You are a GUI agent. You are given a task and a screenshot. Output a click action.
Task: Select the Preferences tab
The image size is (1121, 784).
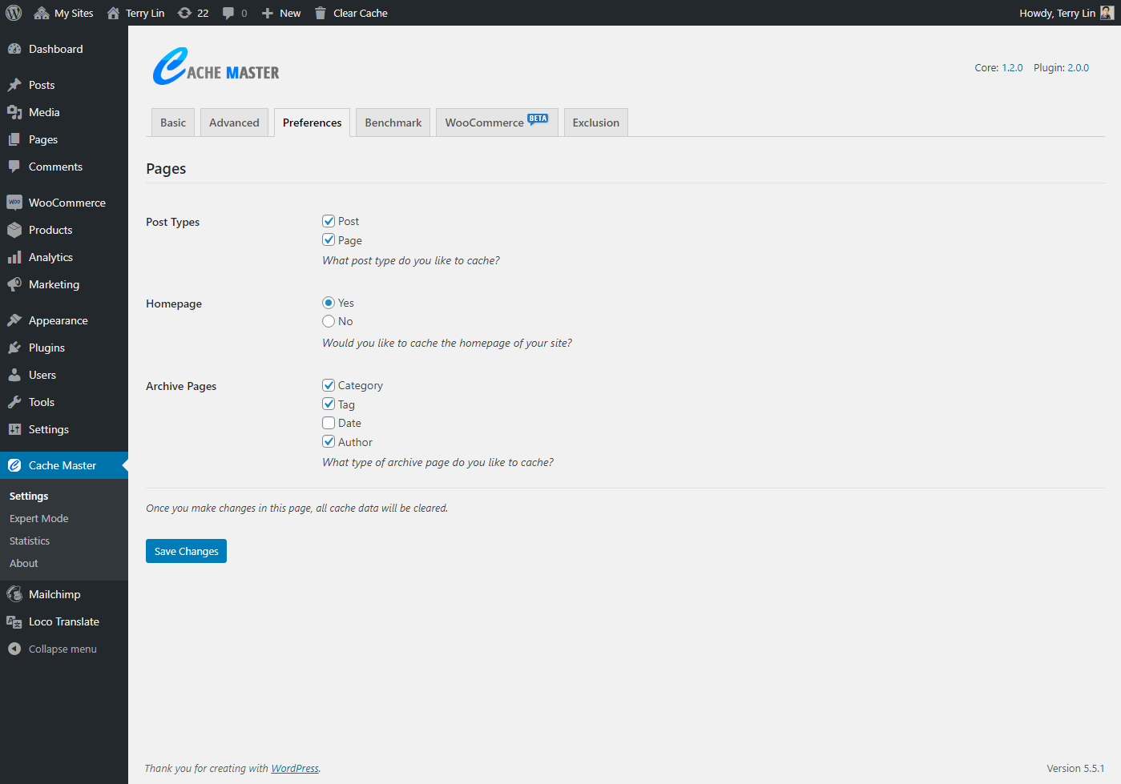[312, 123]
